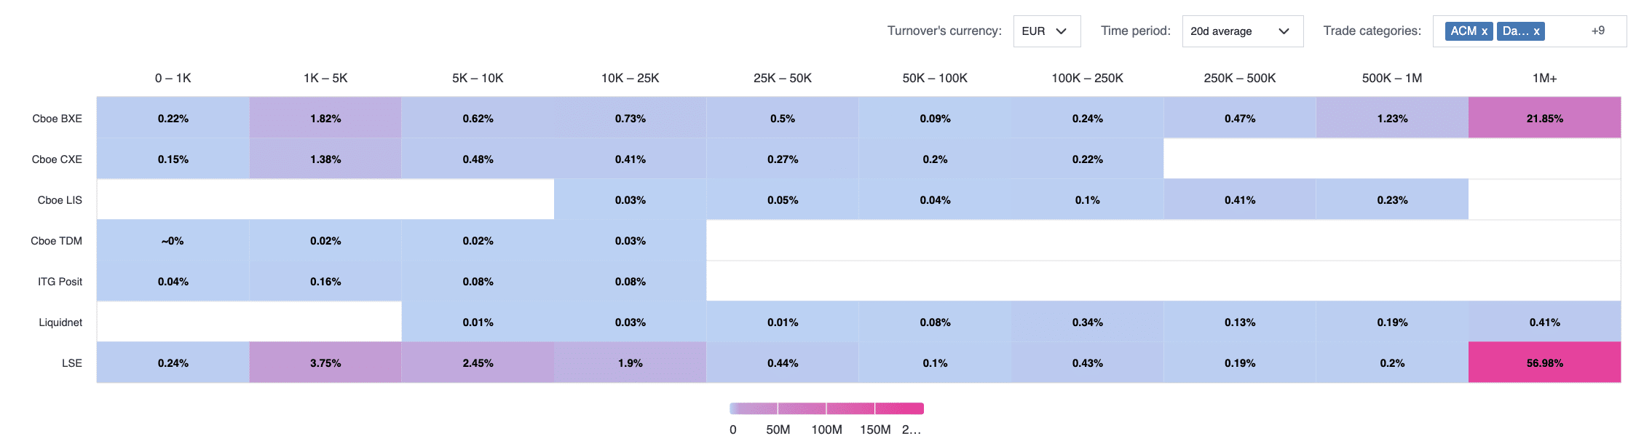This screenshot has height=444, width=1644.
Task: Click Liquidnet 1M+ cell showing 0.41%
Action: coord(1544,322)
